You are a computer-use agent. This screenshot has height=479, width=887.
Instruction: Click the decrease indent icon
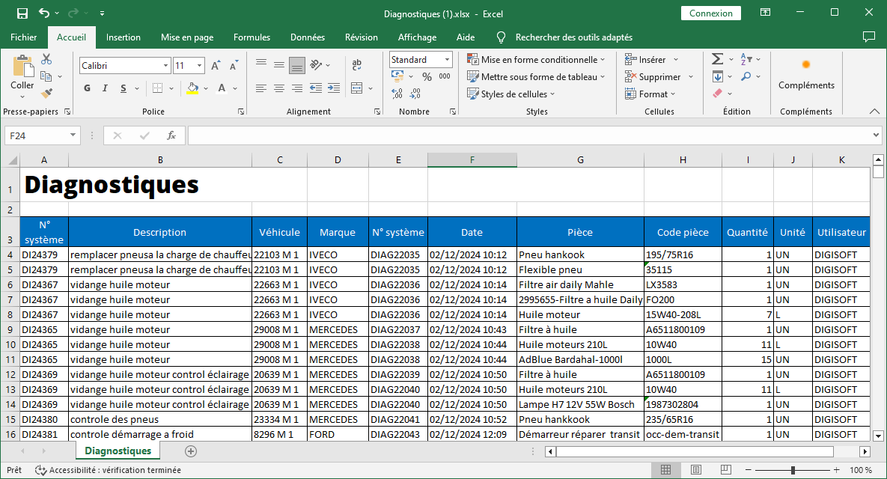click(x=316, y=88)
